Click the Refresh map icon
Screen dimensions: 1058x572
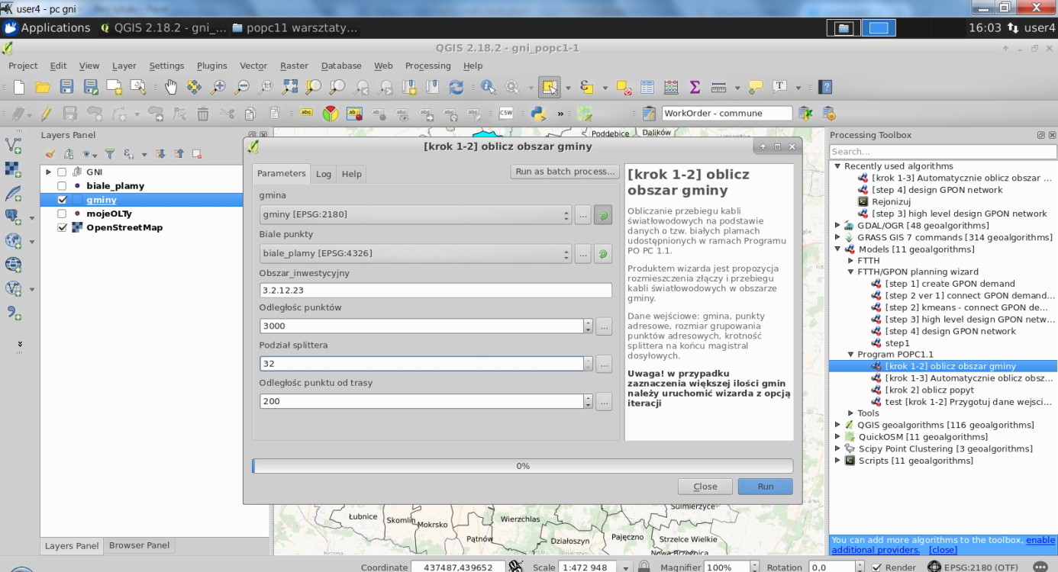pos(456,87)
